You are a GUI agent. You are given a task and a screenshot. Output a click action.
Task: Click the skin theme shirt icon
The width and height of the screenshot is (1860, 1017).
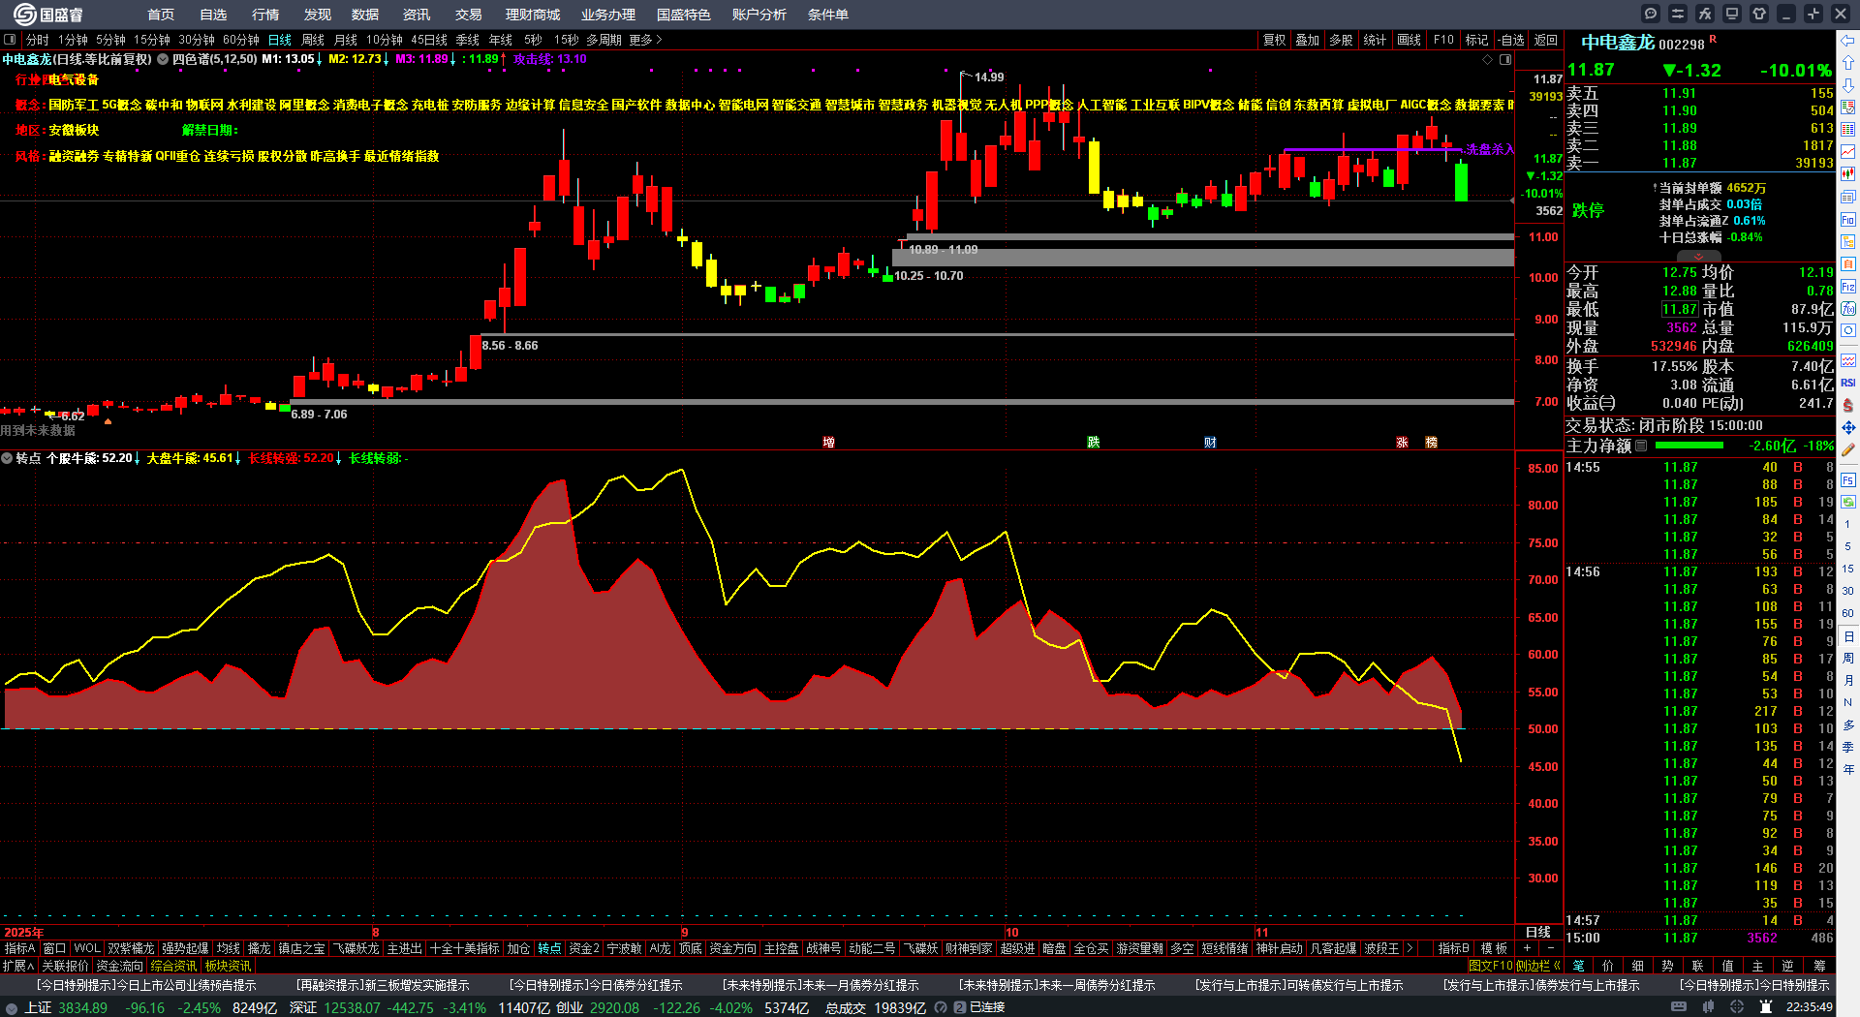[x=1759, y=14]
